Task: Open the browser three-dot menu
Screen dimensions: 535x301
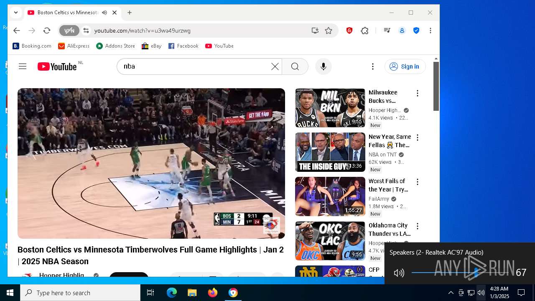Action: pos(431,31)
